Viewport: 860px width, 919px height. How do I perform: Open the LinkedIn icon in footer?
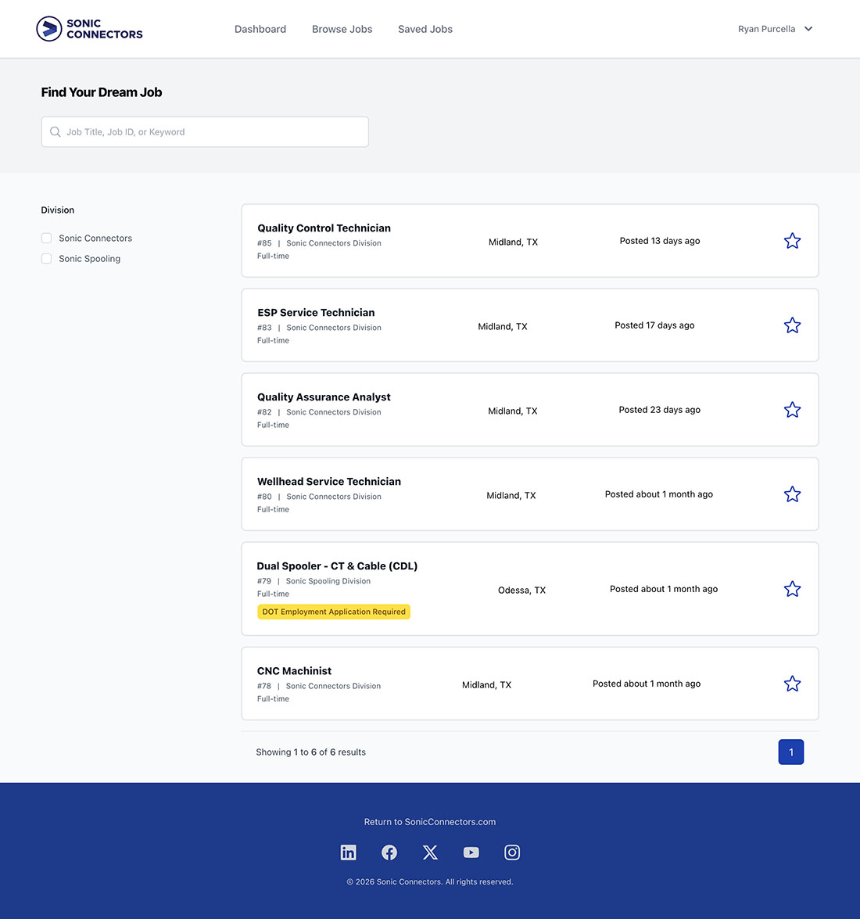point(349,853)
